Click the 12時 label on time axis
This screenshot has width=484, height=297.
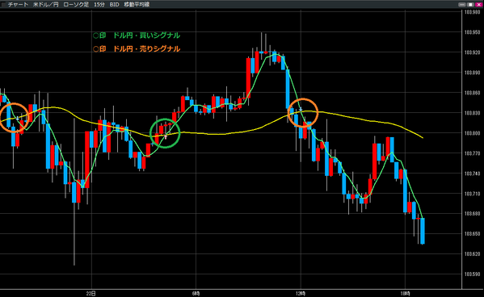[301, 293]
